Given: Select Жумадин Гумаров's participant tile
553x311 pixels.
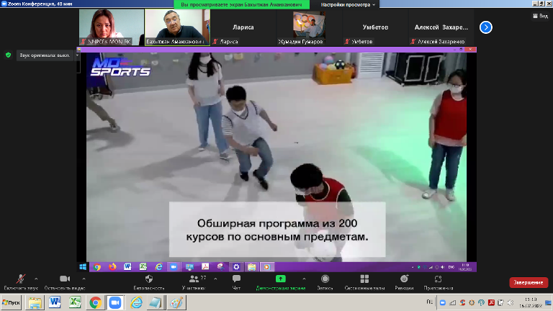Looking at the screenshot, I should 309,27.
